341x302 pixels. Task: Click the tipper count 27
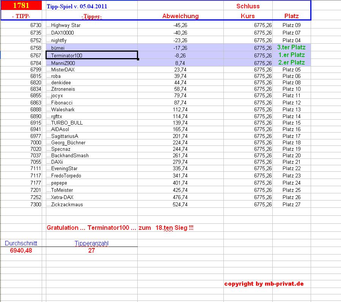pos(91,251)
